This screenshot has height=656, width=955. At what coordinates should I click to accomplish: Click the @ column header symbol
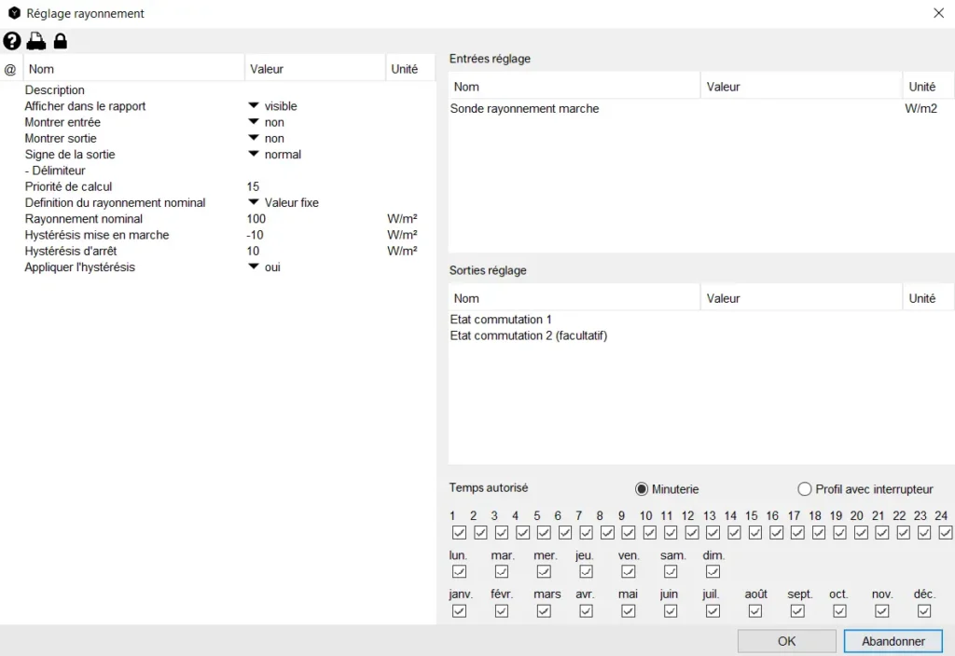pyautogui.click(x=10, y=69)
